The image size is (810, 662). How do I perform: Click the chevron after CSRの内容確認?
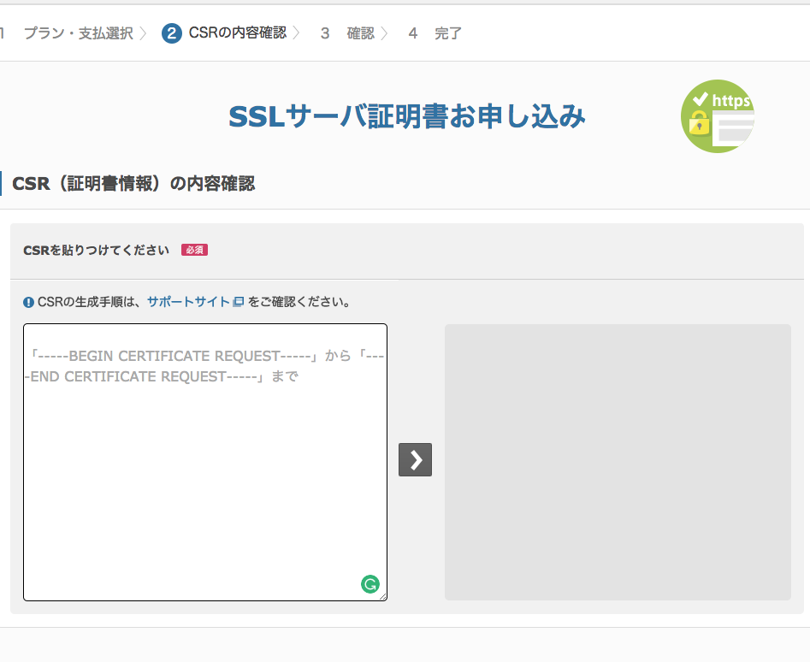[x=298, y=33]
